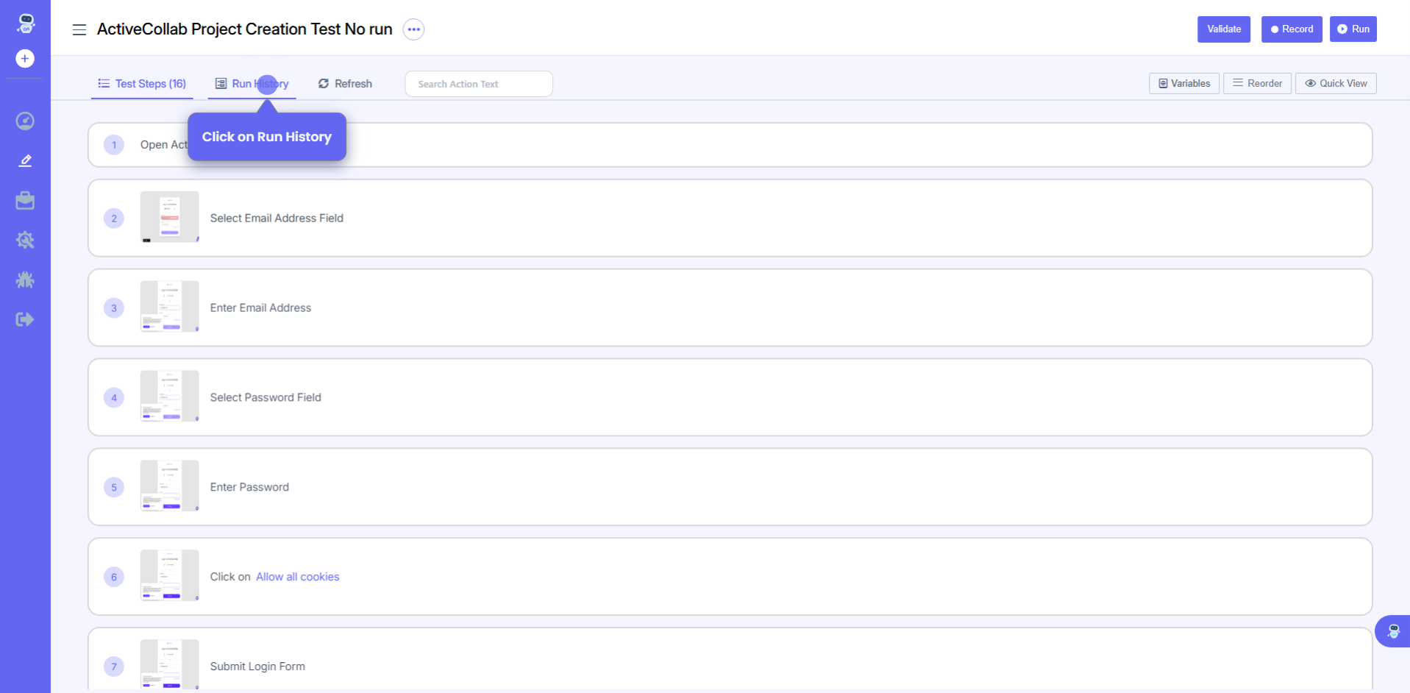Start recording with the Record button
Image resolution: width=1410 pixels, height=693 pixels.
(1292, 29)
